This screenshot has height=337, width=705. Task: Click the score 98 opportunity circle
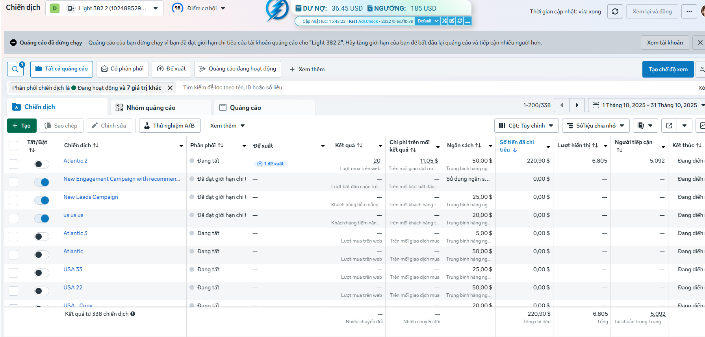[x=178, y=8]
